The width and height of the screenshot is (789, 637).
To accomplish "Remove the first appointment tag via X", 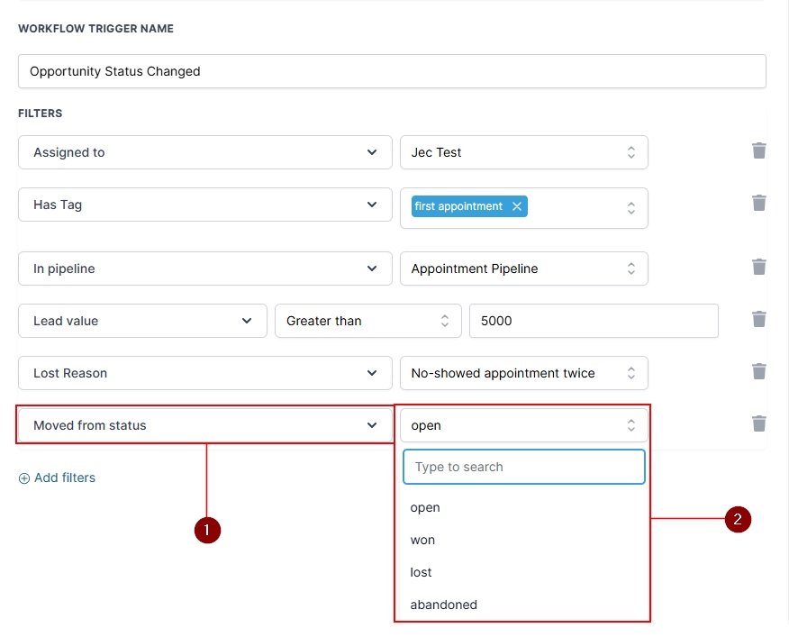I will pos(517,206).
